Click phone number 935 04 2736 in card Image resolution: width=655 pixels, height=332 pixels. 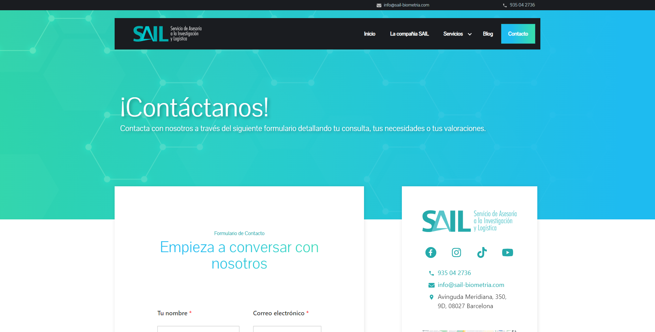pos(454,273)
